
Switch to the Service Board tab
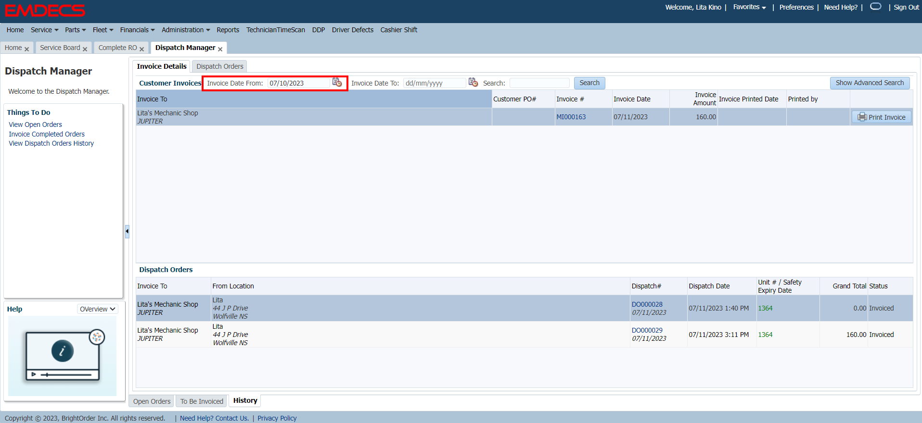[60, 48]
